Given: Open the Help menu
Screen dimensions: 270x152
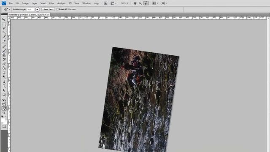Looking at the screenshot, I should (96, 3).
